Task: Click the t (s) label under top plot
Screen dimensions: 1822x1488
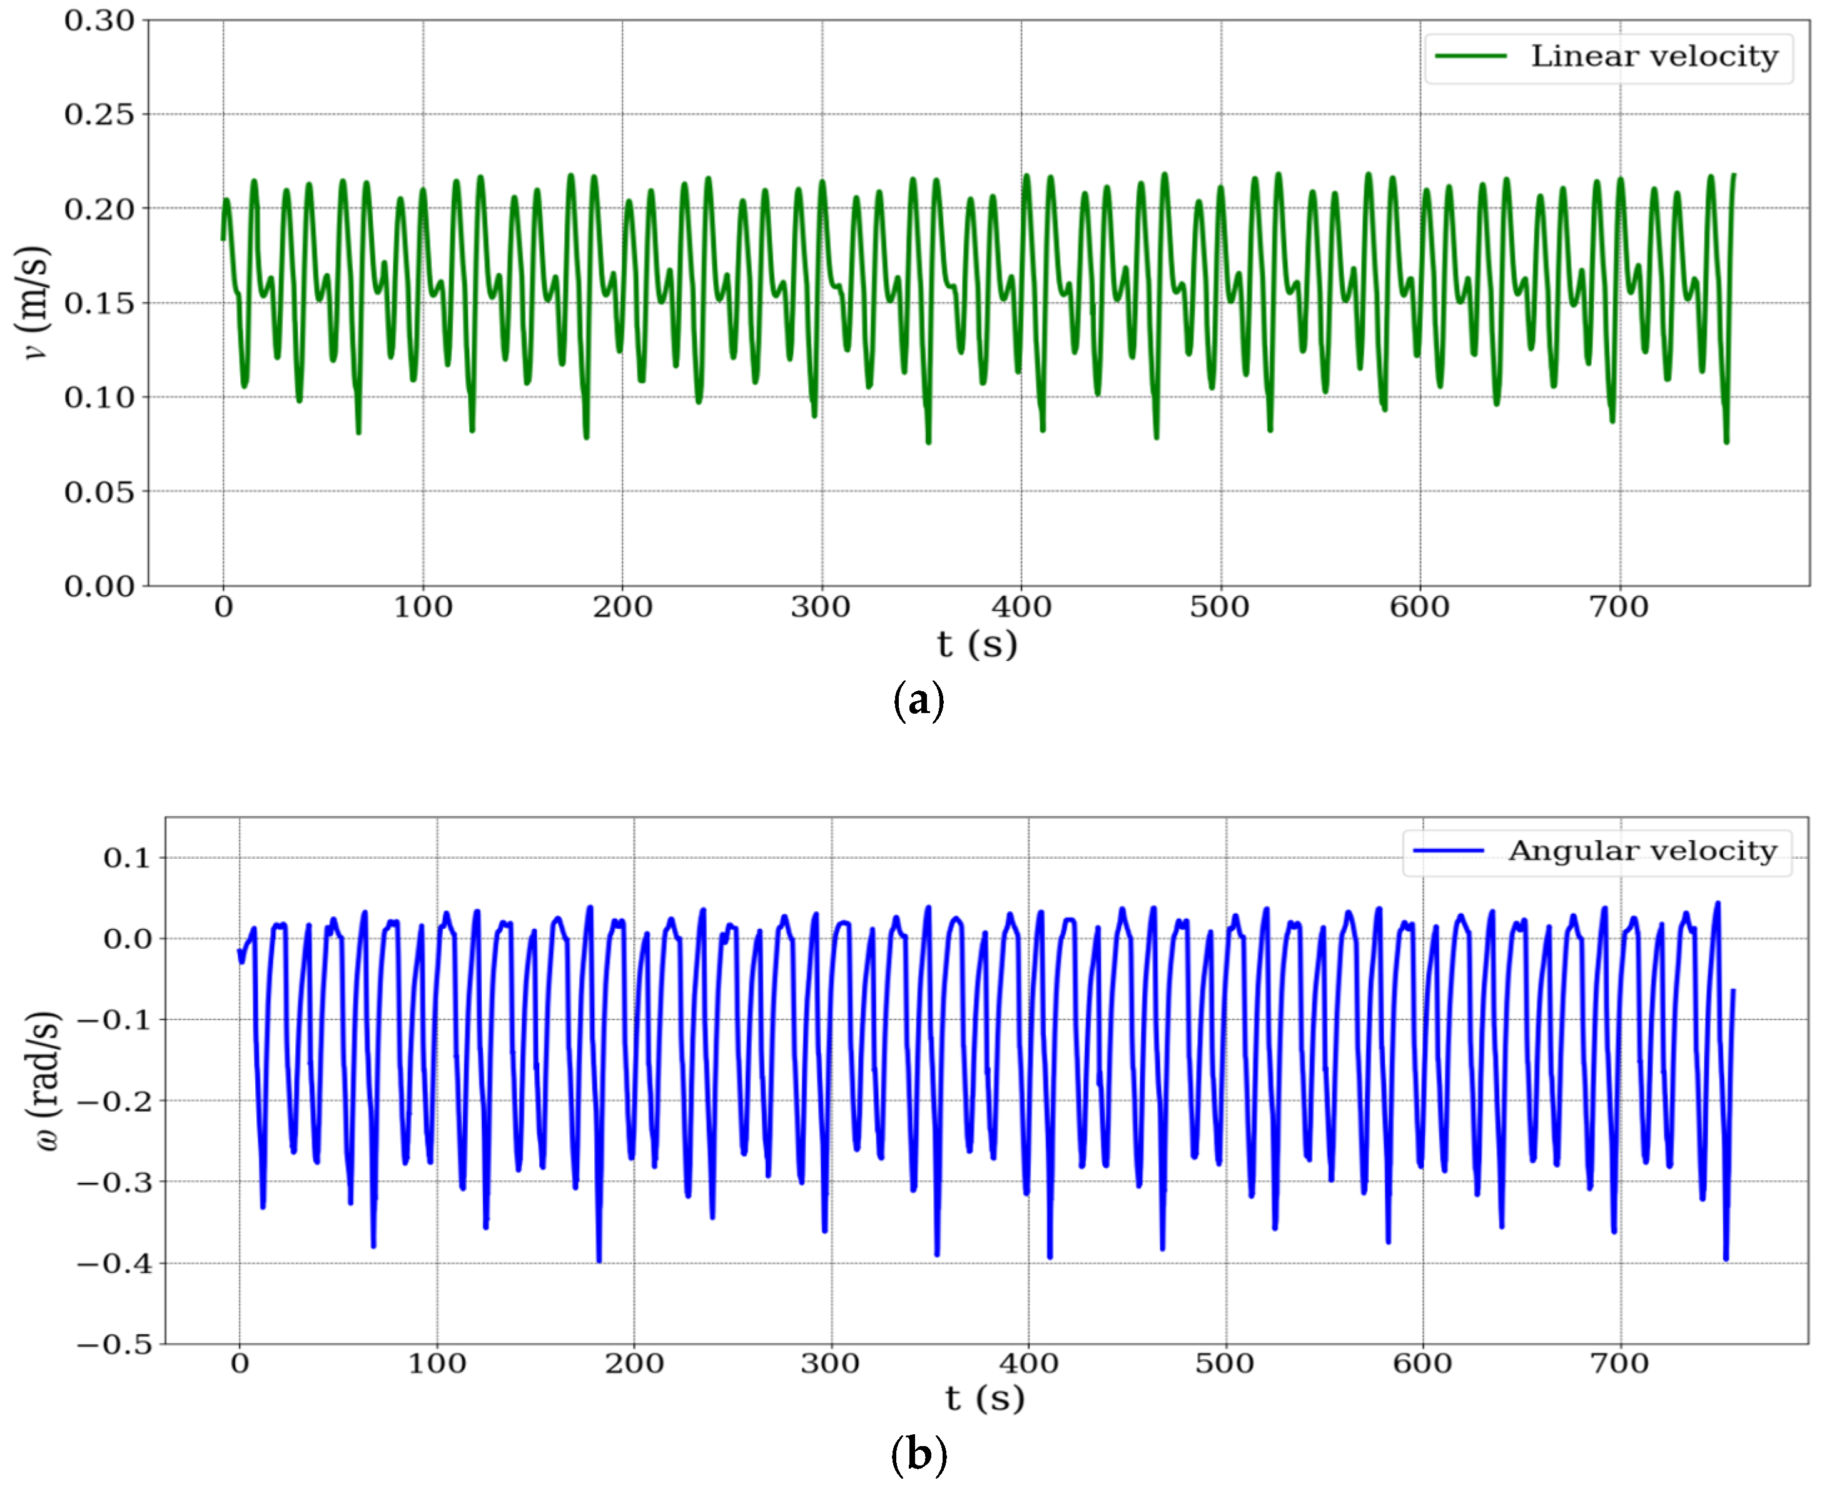Action: pos(977,644)
